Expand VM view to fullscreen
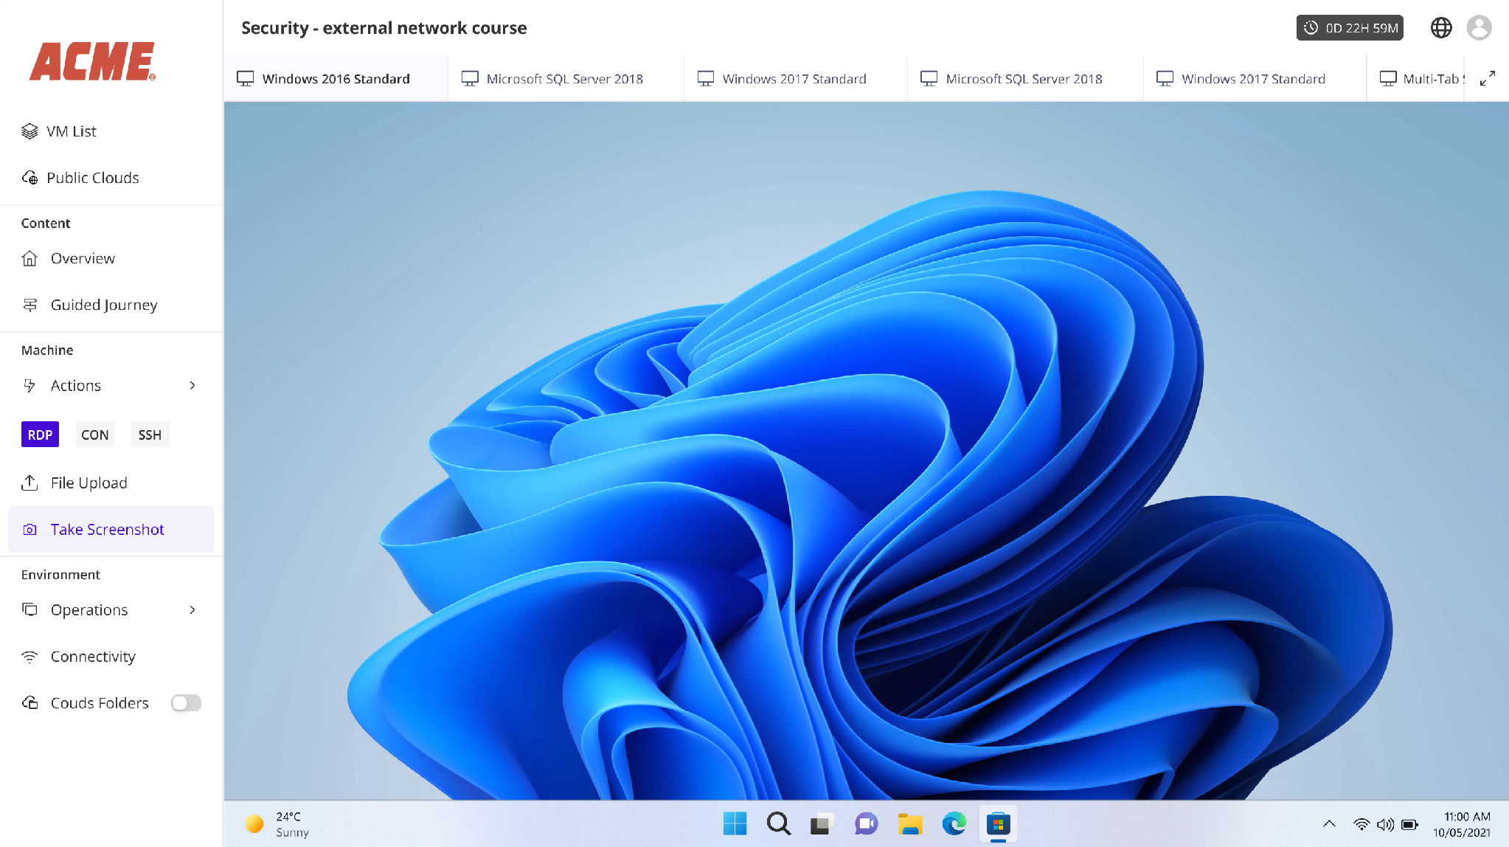This screenshot has width=1509, height=847. click(1488, 78)
